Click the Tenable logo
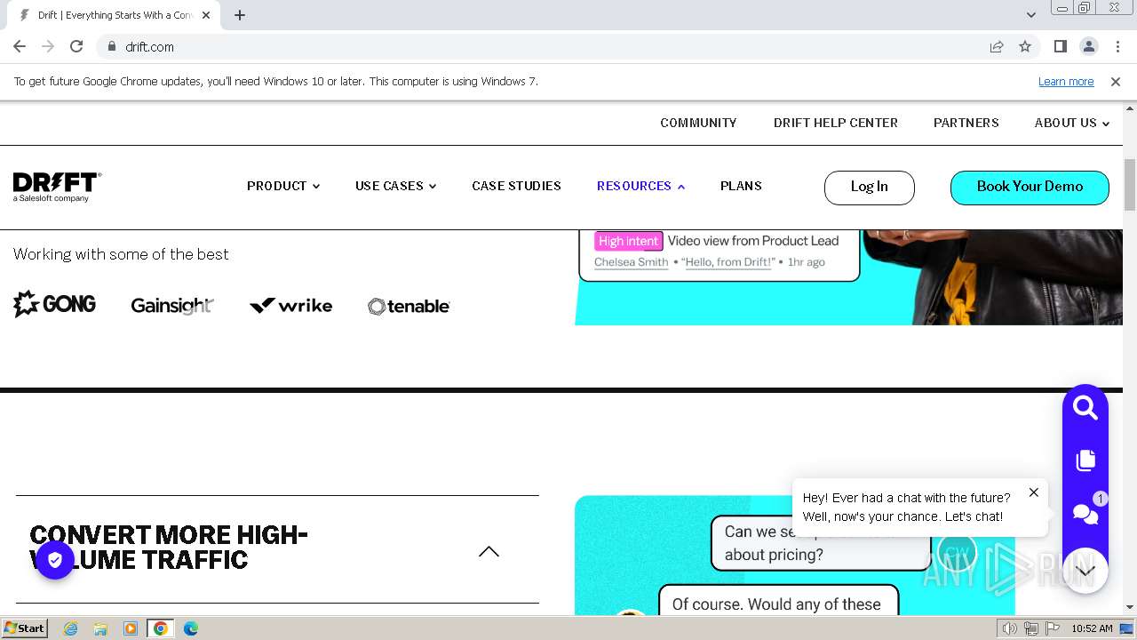The height and width of the screenshot is (640, 1137). click(x=409, y=306)
